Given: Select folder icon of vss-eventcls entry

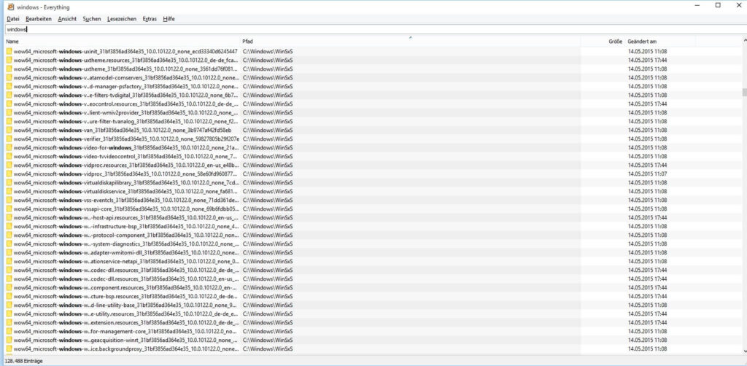Looking at the screenshot, I should (9, 200).
